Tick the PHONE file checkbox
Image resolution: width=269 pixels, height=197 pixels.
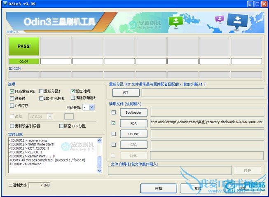pos(114,134)
